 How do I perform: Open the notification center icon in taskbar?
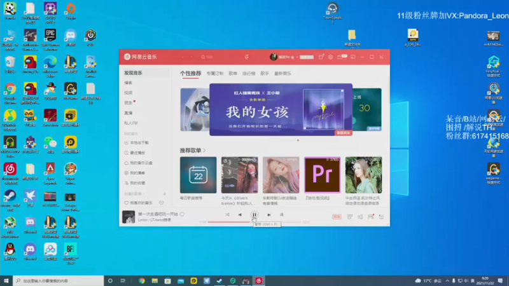click(501, 280)
